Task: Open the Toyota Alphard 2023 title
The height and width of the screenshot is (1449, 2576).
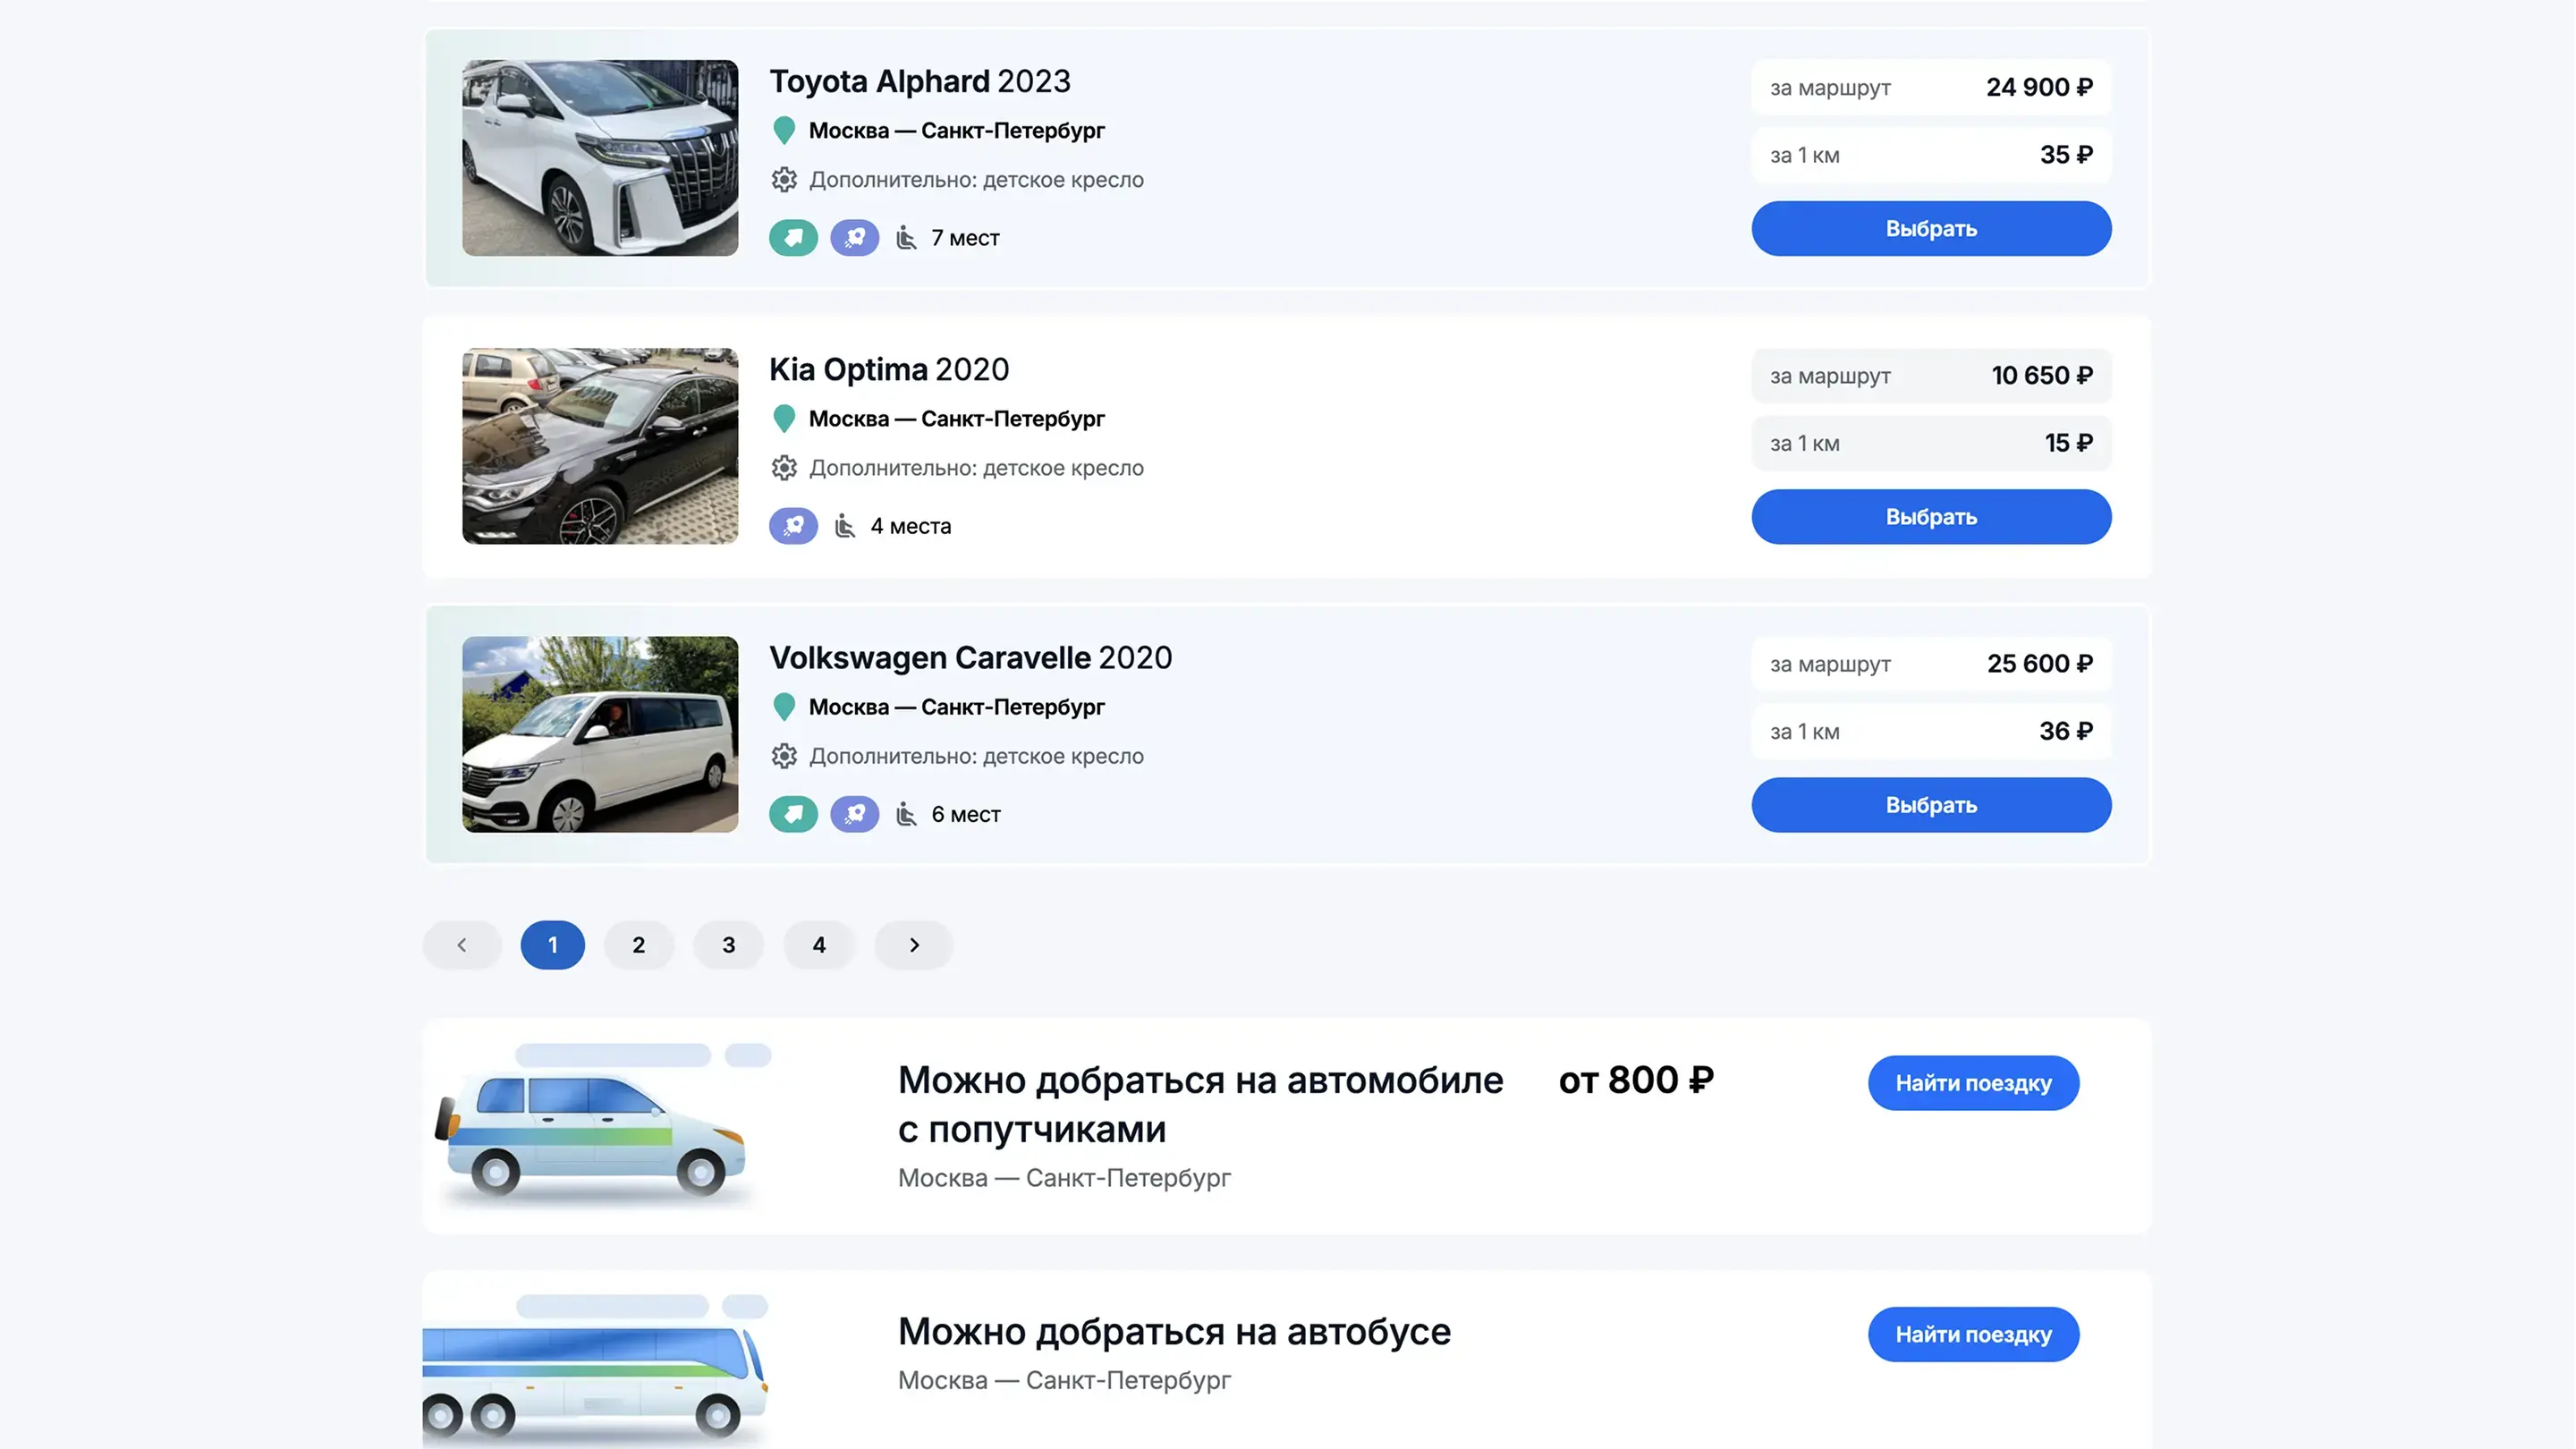Action: pos(919,81)
